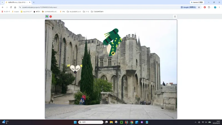Screen dimensions: 222x125
Task: Open Task View on the taskbar
Action: click(106, 122)
